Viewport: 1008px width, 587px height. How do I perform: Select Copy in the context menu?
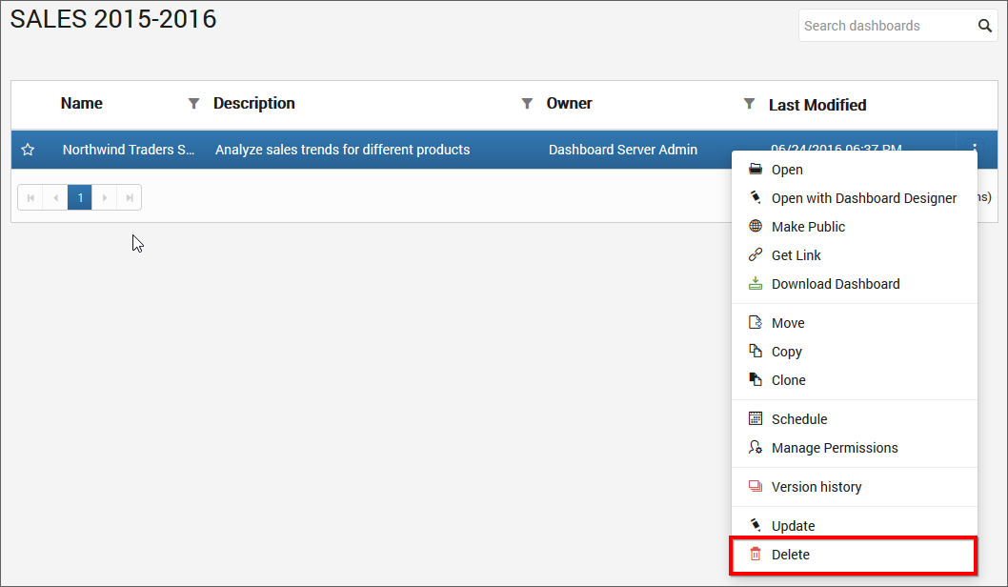[855, 352]
